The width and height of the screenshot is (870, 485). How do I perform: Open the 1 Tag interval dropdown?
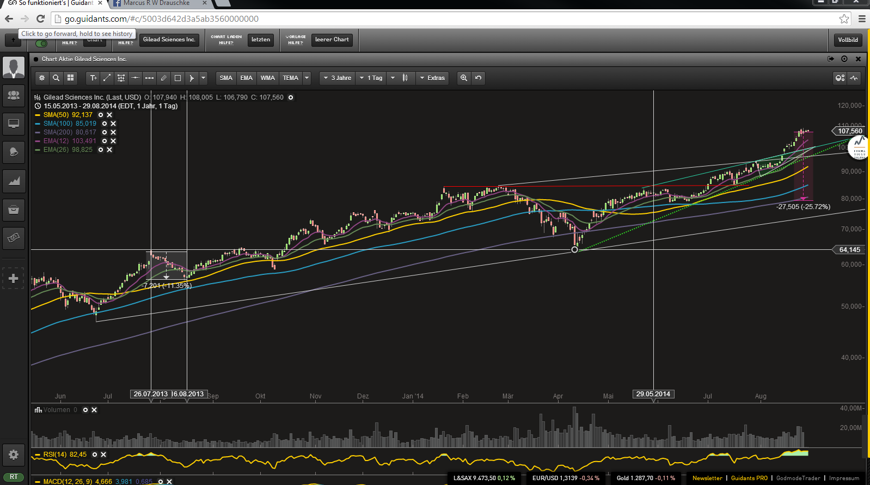click(x=375, y=78)
